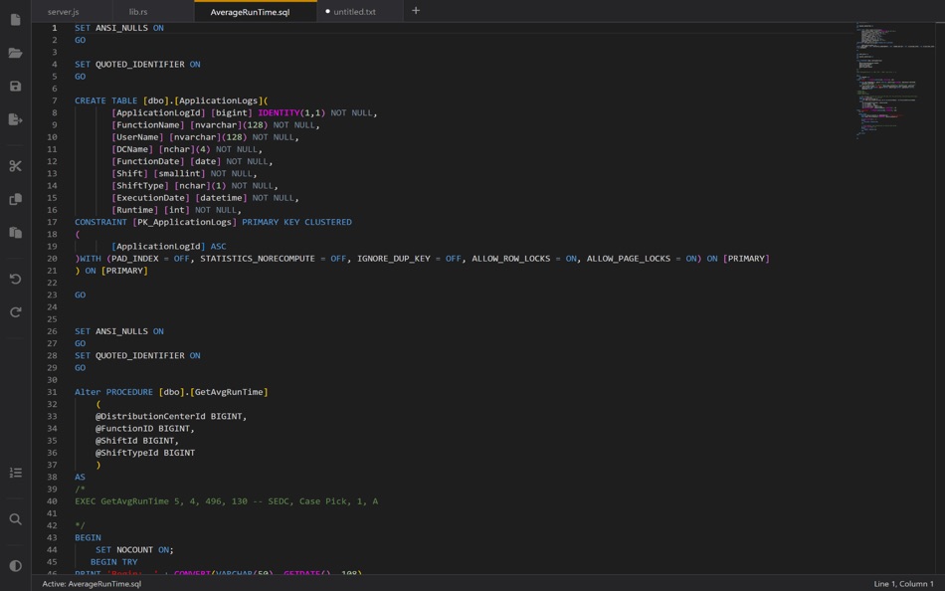The image size is (945, 591).
Task: Click 'SET NOCOUNT ON' on line 44
Action: click(x=132, y=549)
